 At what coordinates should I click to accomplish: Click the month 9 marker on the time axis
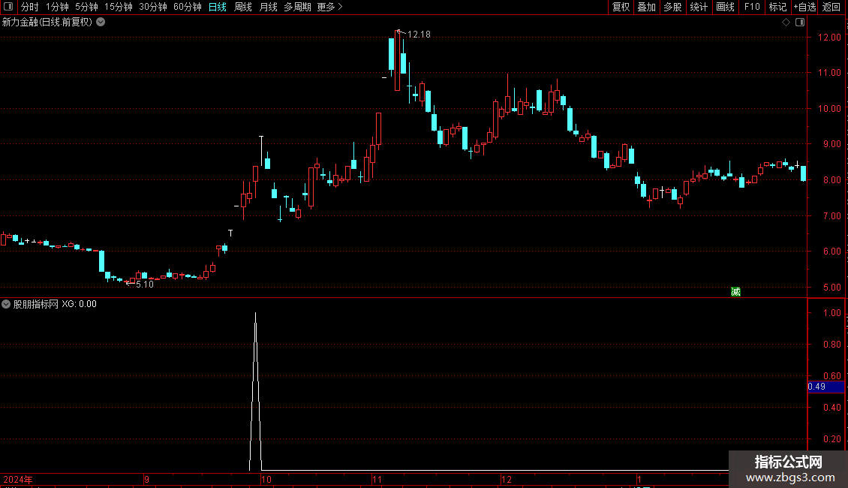pos(146,479)
